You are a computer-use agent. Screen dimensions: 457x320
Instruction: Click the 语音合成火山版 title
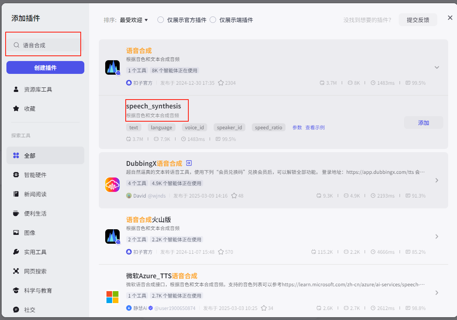149,220
